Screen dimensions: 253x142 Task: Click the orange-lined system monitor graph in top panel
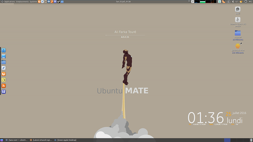(214, 1)
